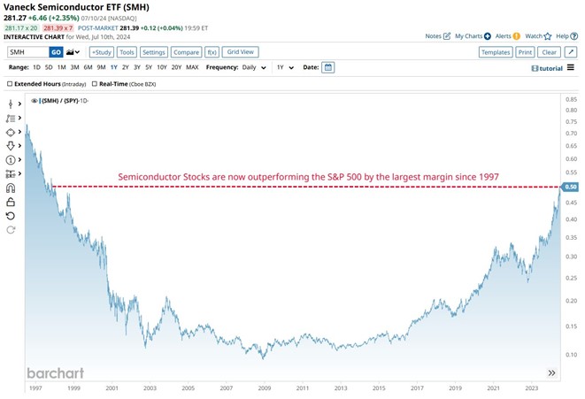Expand the Fibonacci tools flyout arrow
The height and width of the screenshot is (399, 585).
click(x=20, y=117)
